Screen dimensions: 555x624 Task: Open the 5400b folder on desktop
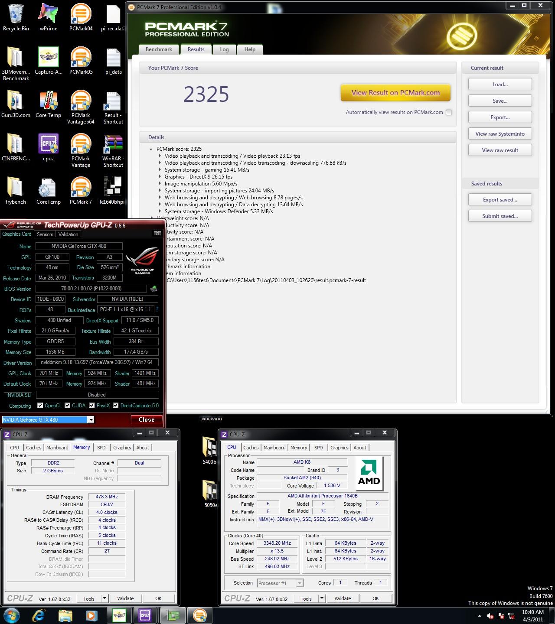tap(210, 451)
